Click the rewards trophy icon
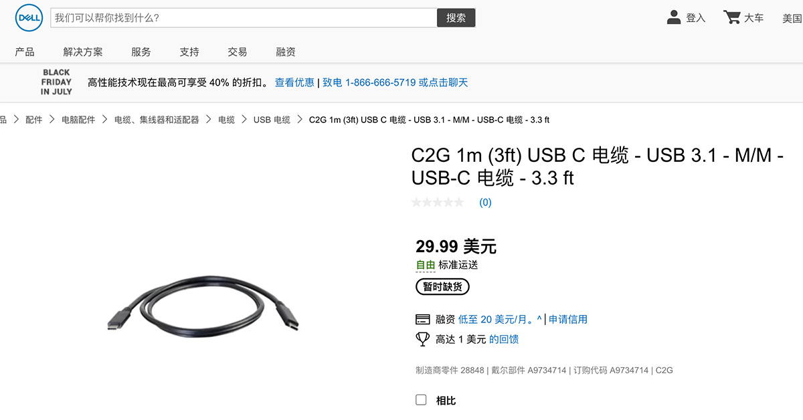 click(x=422, y=339)
